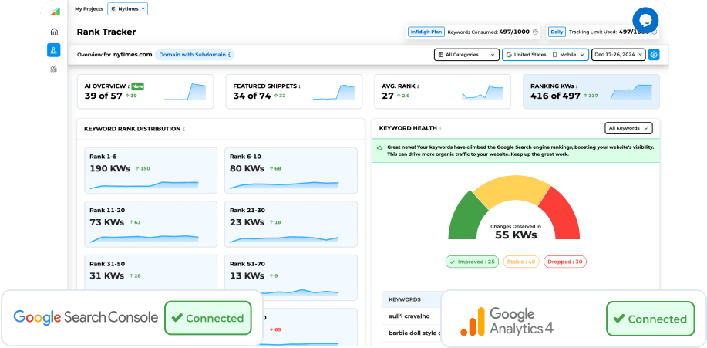Open the analytics chart sidebar icon
The width and height of the screenshot is (707, 348).
[54, 69]
